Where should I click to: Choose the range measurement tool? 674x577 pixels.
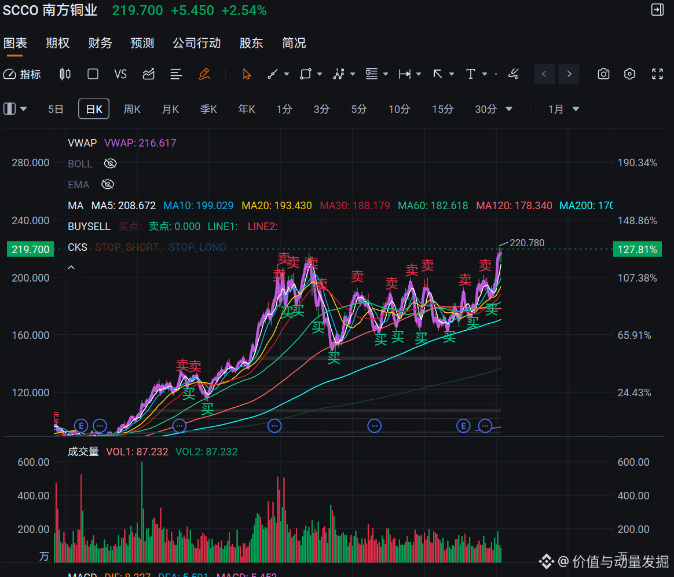point(405,74)
